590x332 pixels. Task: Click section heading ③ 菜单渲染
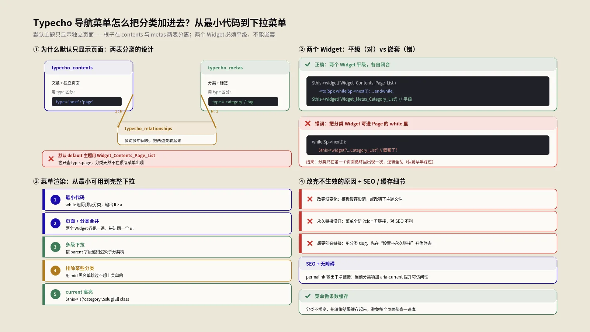[x=84, y=181]
